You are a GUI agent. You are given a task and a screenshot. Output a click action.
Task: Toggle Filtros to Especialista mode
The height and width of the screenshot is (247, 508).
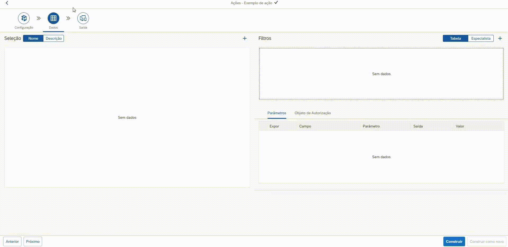point(481,38)
